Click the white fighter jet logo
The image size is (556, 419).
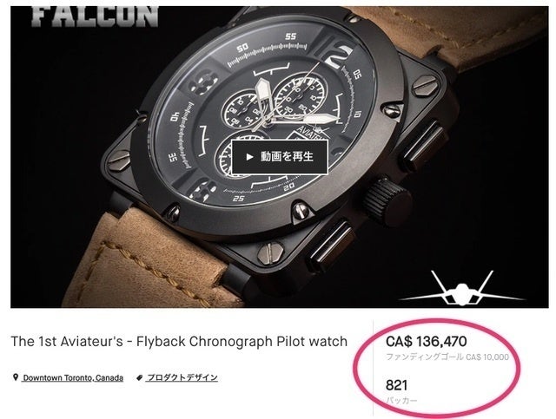[461, 289]
